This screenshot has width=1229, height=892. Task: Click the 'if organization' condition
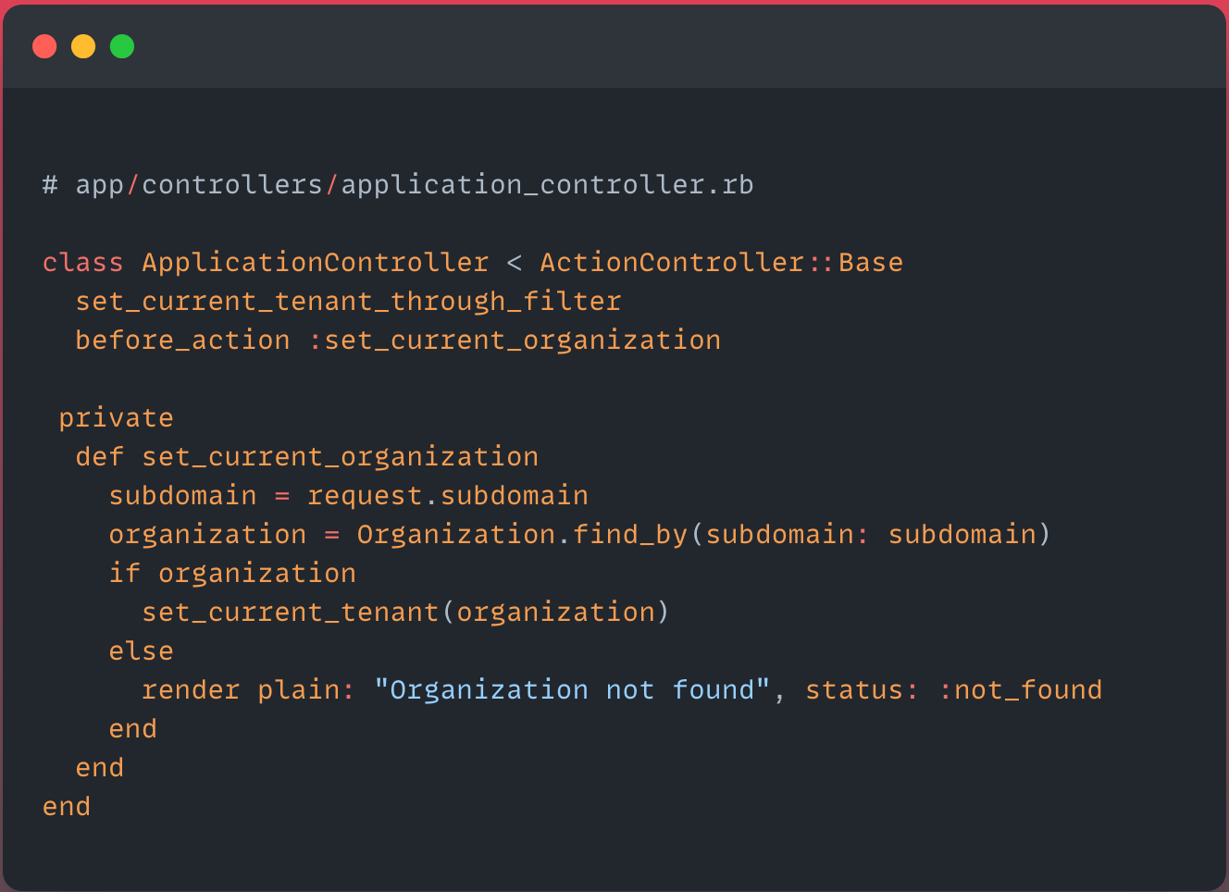(232, 574)
